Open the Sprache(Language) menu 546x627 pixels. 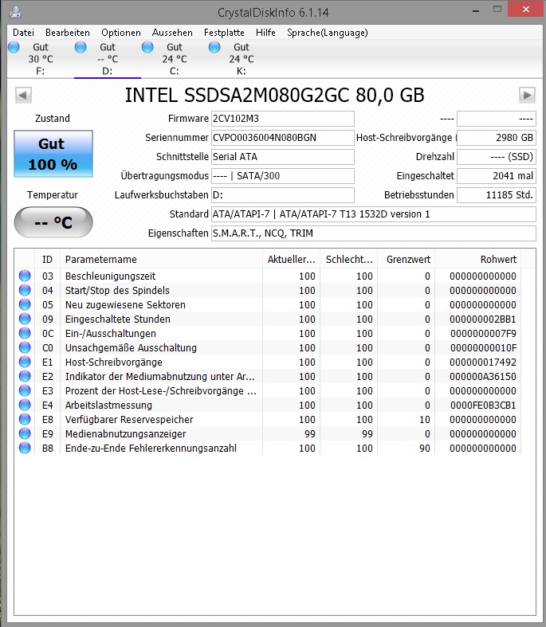point(327,33)
